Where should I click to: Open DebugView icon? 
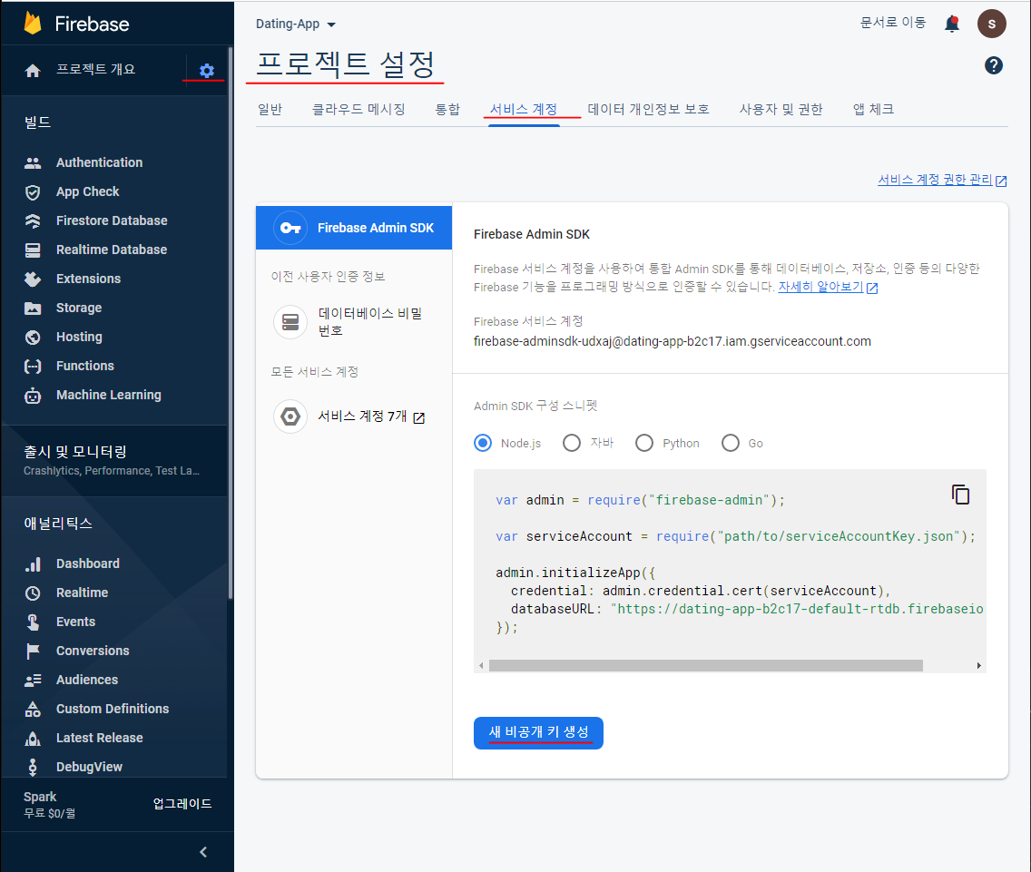point(33,767)
